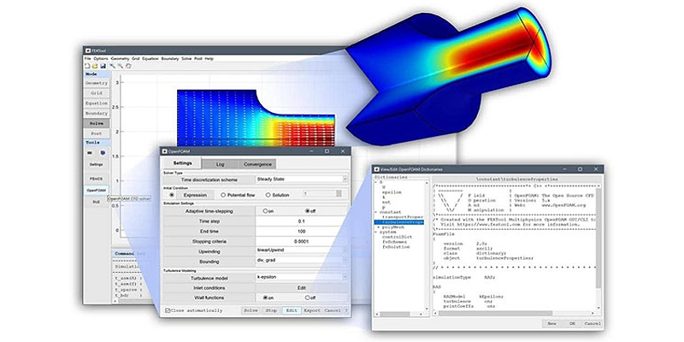
Task: Click Edit button beside Export
Action: tap(292, 310)
